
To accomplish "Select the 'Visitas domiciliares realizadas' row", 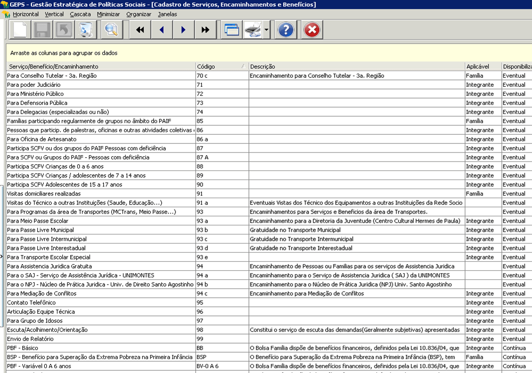I will click(x=269, y=193).
